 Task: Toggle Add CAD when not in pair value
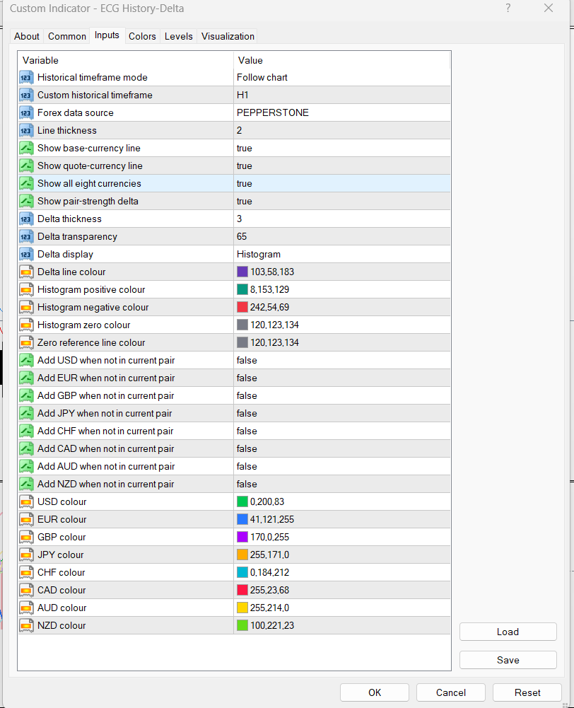342,449
